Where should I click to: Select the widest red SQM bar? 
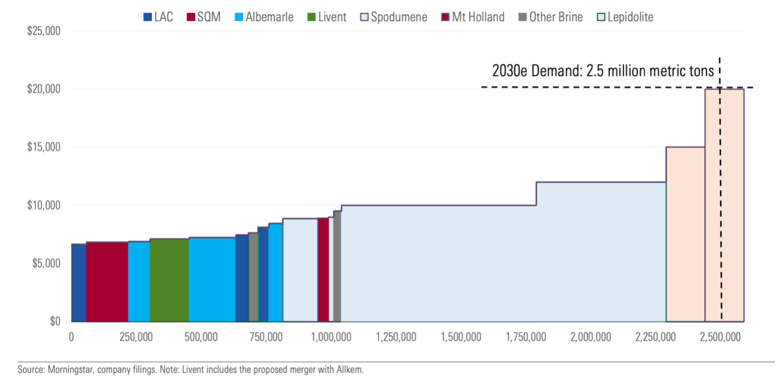(107, 282)
